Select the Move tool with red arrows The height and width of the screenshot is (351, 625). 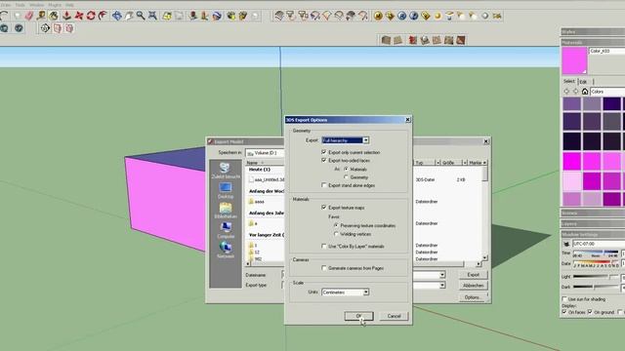click(79, 16)
